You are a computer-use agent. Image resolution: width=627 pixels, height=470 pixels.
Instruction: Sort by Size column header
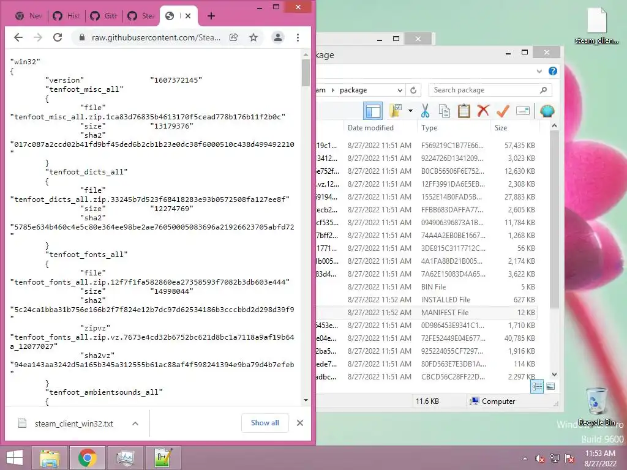click(x=501, y=128)
